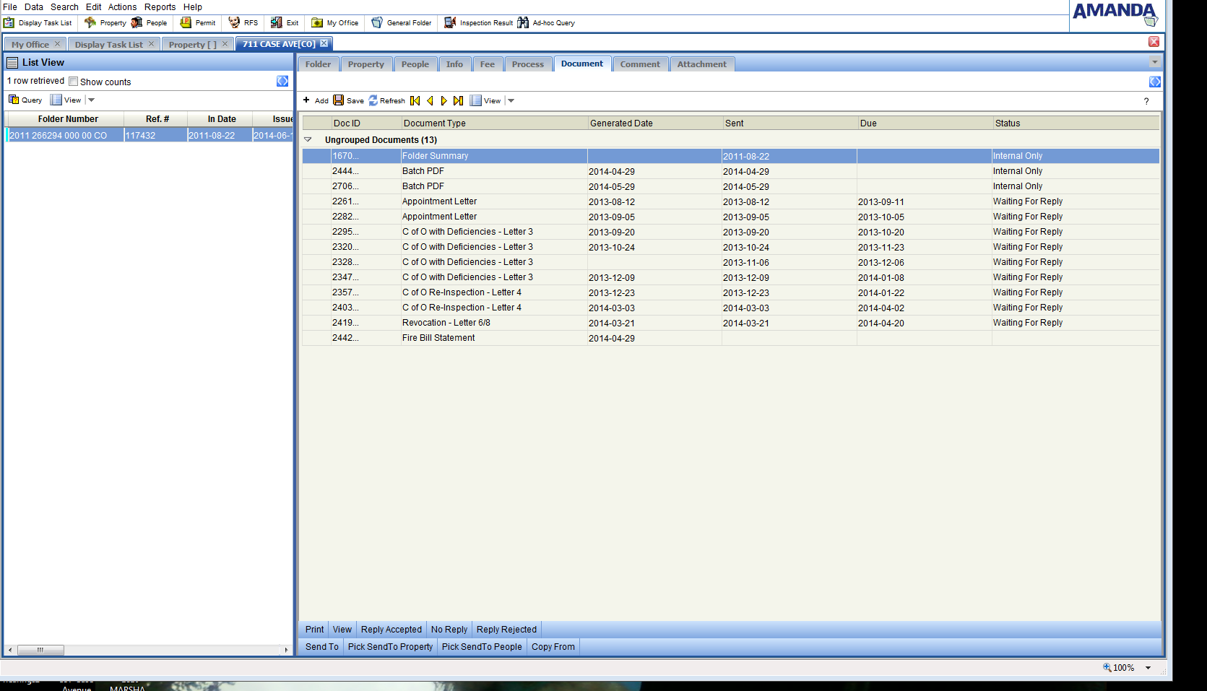1207x691 pixels.
Task: Enable the Show counts checkbox
Action: (74, 82)
